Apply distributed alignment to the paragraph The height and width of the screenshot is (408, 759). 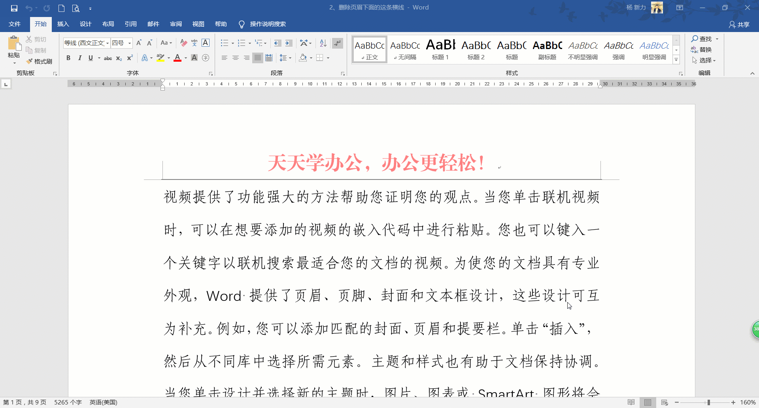[x=269, y=58]
